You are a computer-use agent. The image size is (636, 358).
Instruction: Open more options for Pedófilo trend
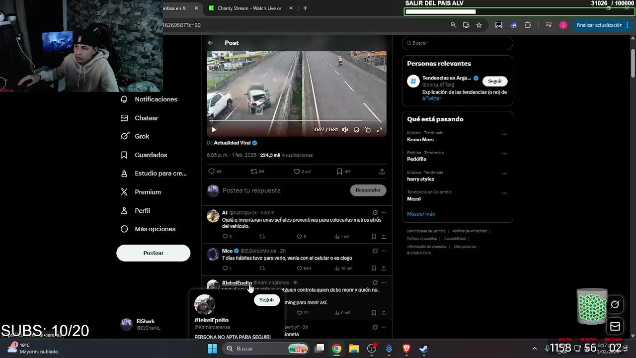pos(504,154)
